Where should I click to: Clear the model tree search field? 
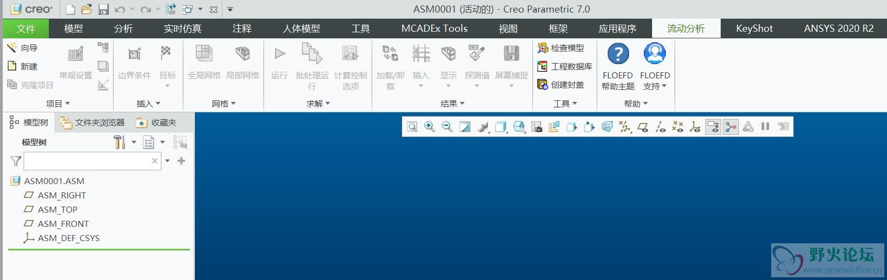155,161
